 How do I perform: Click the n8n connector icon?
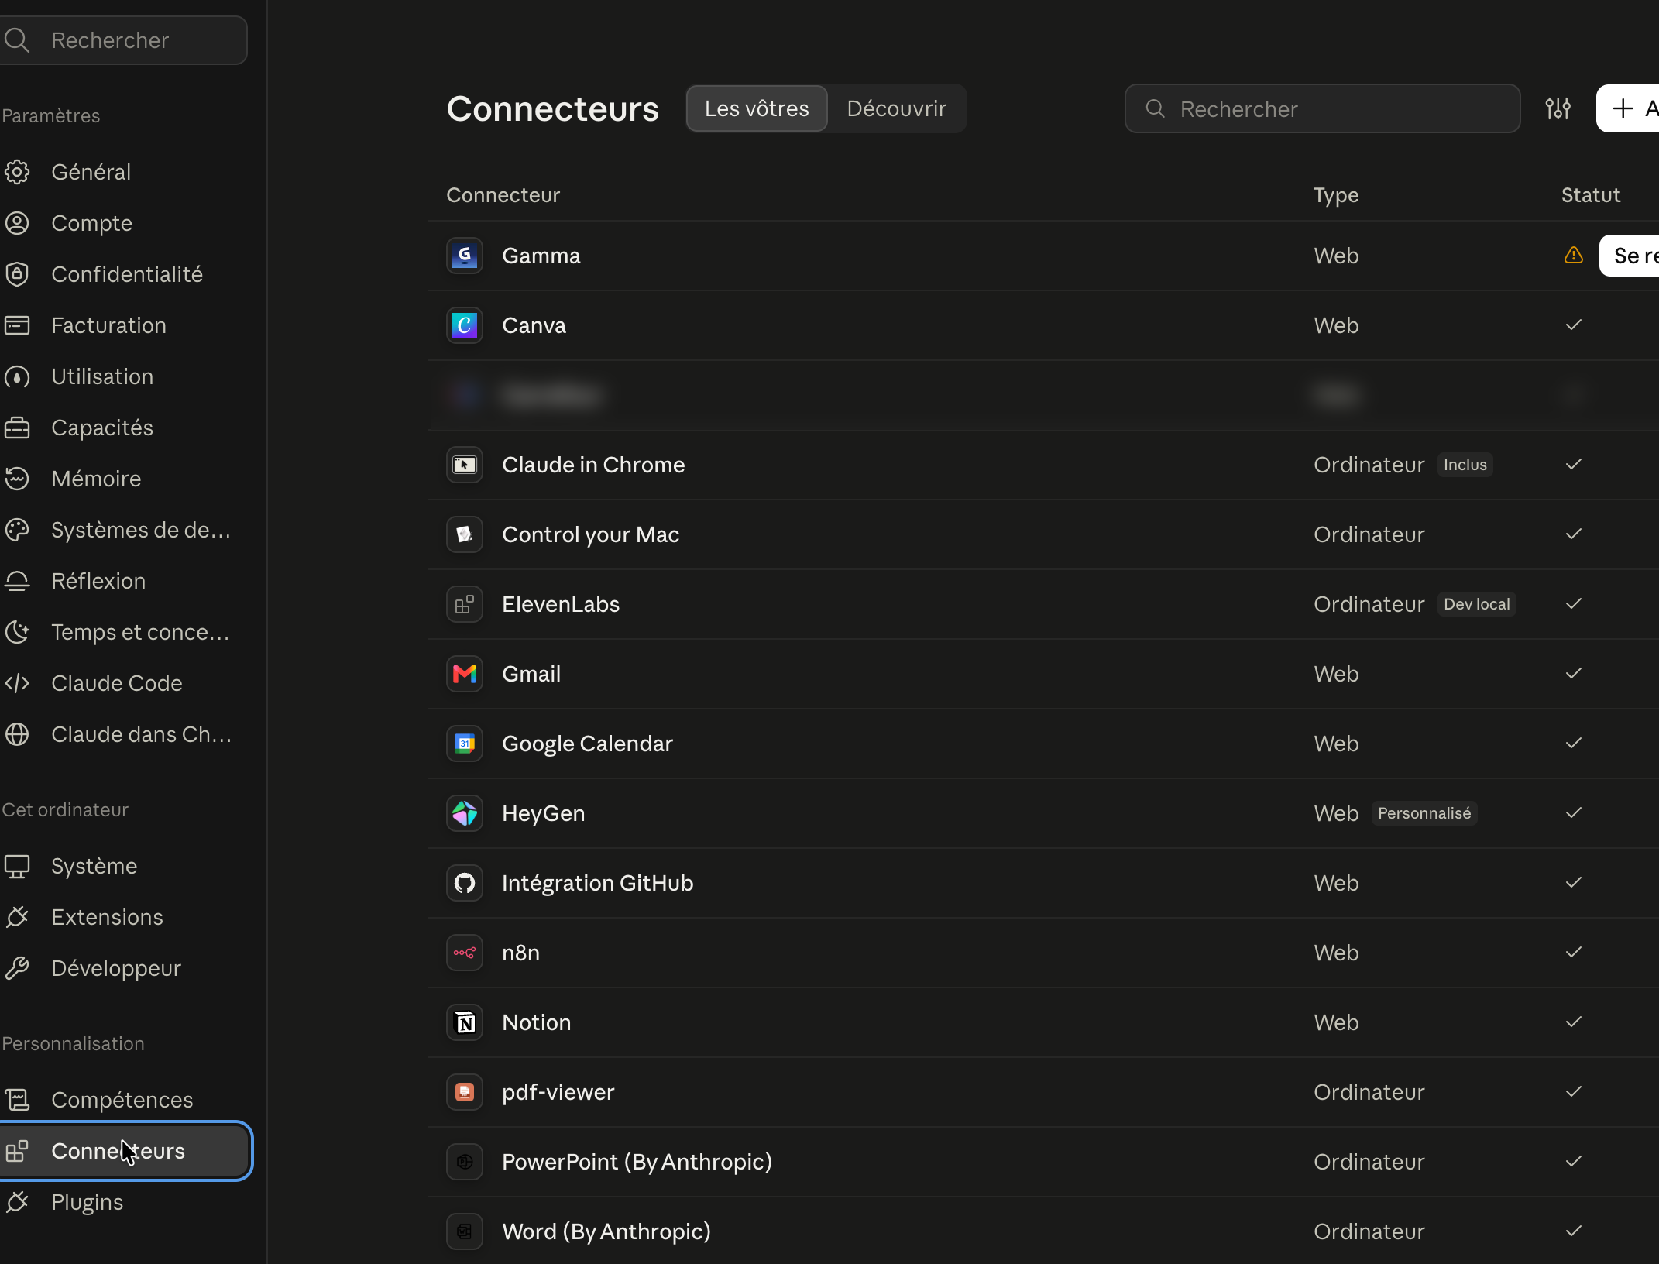coord(465,953)
